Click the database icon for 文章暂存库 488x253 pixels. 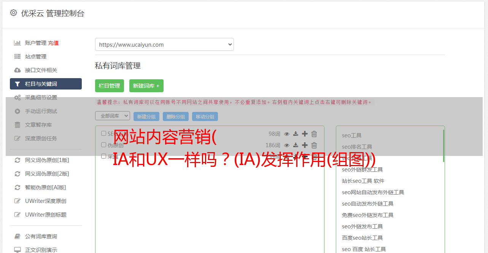(17, 125)
